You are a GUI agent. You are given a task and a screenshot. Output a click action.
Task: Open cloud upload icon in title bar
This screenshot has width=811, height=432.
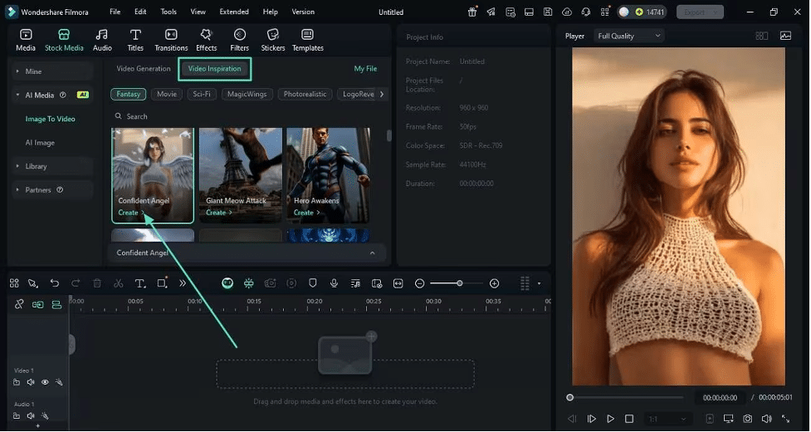click(567, 12)
